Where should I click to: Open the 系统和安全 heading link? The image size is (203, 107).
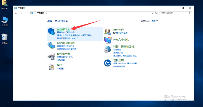pos(63,29)
